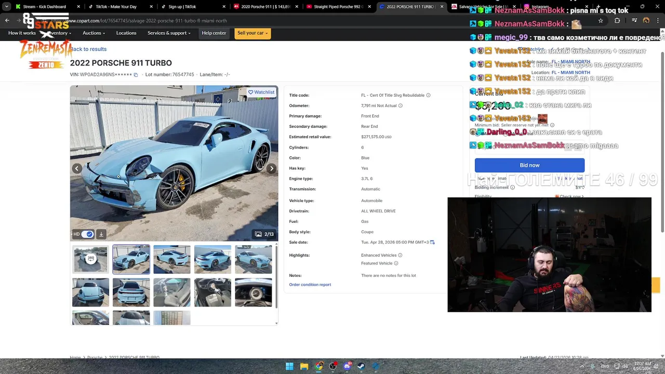Screen dimensions: 665x374
Task: Click info icon next to Title code
Action: tap(429, 96)
